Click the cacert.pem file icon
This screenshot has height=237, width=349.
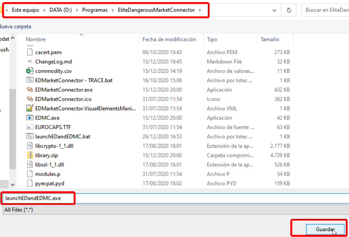pyautogui.click(x=30, y=52)
